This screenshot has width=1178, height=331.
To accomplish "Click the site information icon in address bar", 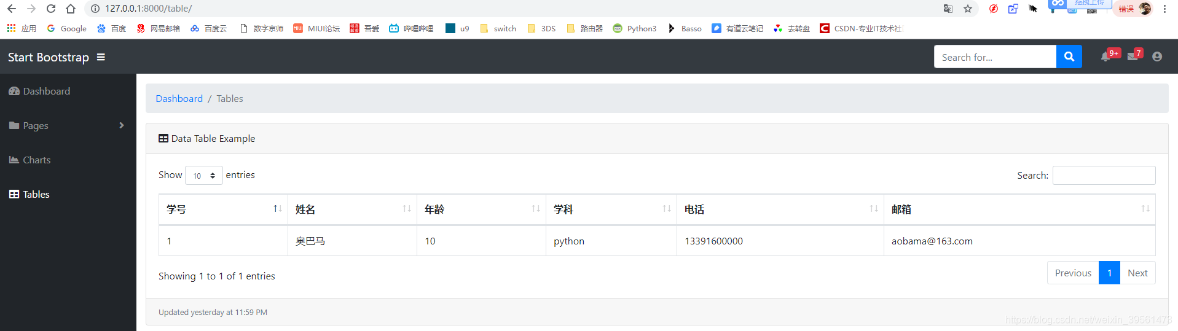I will (95, 9).
